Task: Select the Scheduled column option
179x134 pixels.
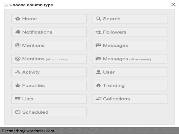Action: (x=49, y=112)
